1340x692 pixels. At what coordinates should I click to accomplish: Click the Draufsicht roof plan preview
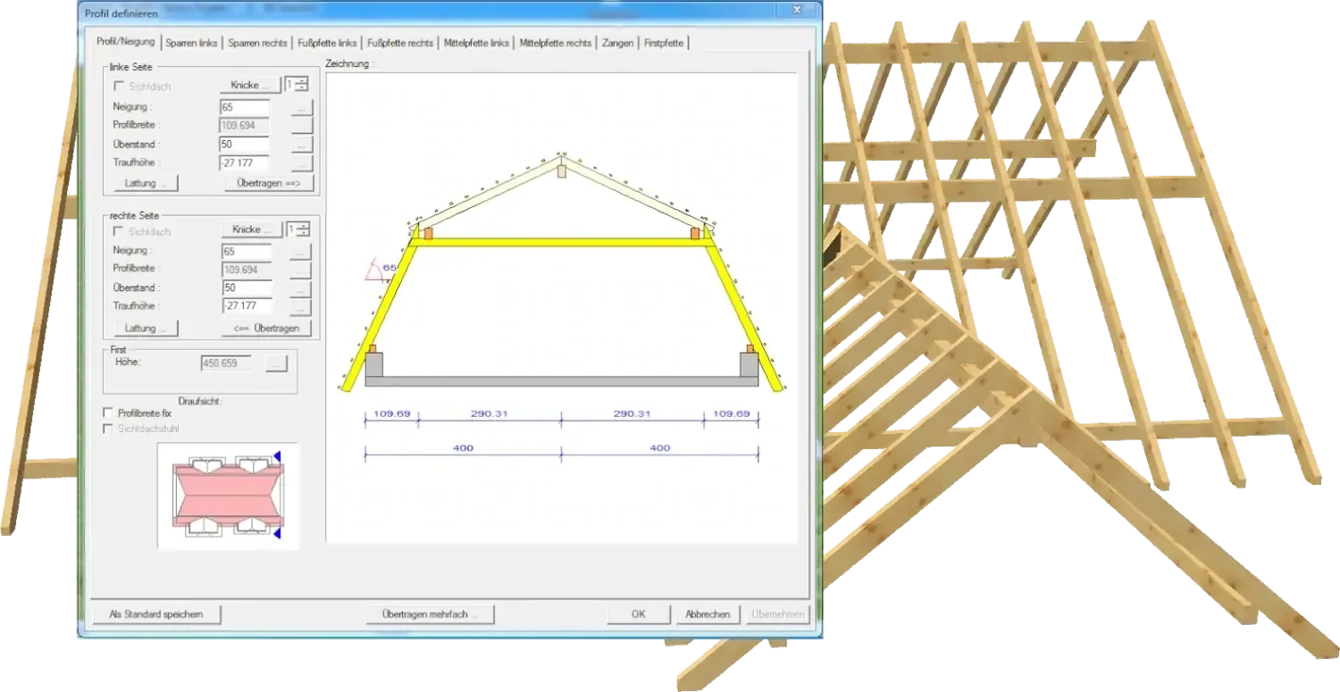pos(229,496)
